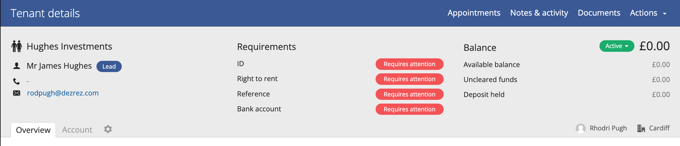Screen dimensions: 680x146
Task: Open the settings gear next to Account tab
Action: [x=108, y=129]
